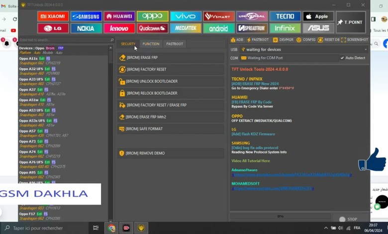Select Oppo A11s in device list
Viewport: 388px width, 234px height.
(63, 61)
